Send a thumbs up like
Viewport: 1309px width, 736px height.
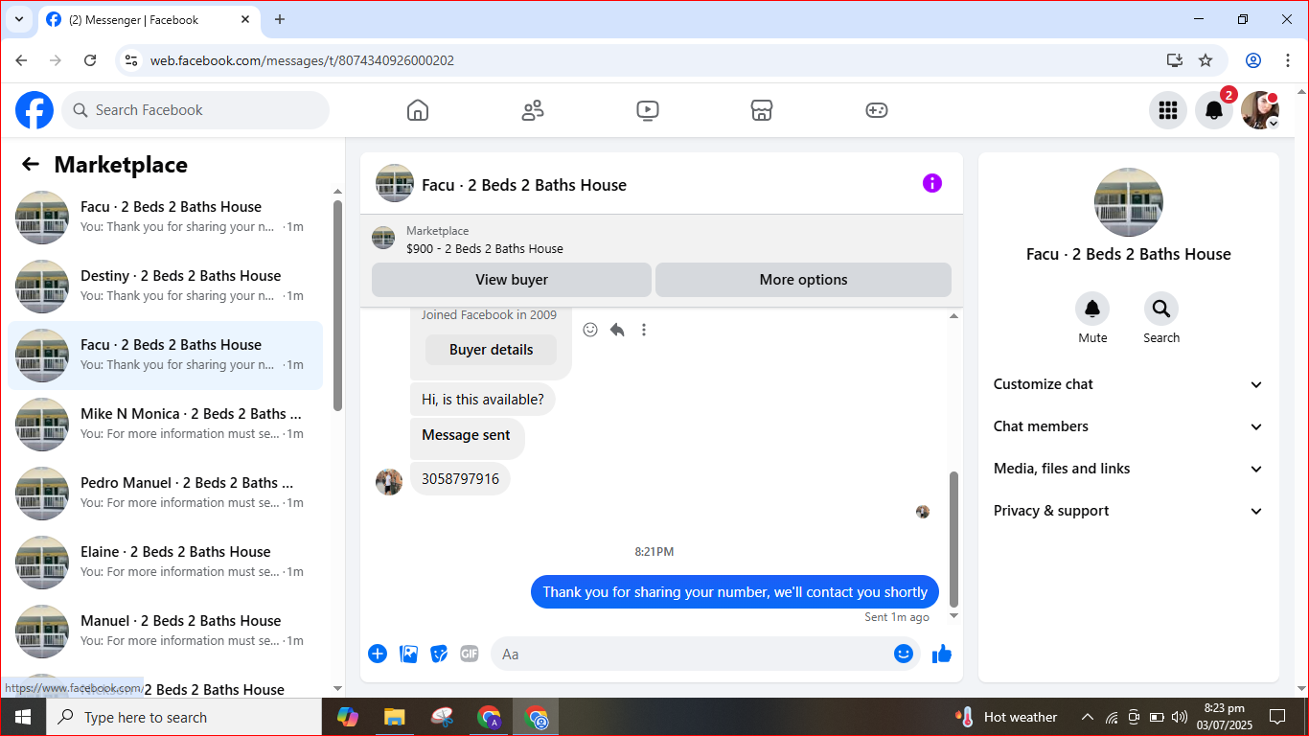pyautogui.click(x=942, y=654)
